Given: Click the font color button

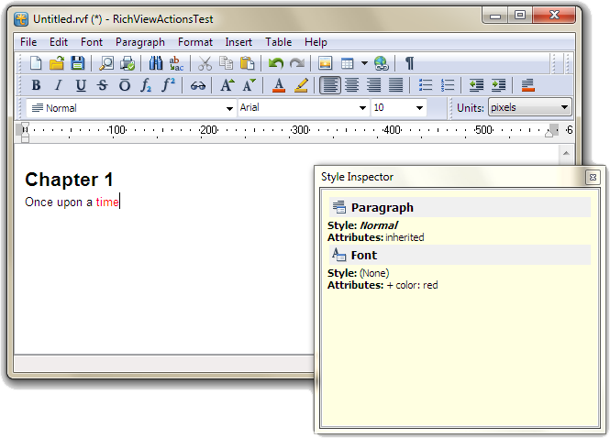Looking at the screenshot, I should (x=280, y=85).
